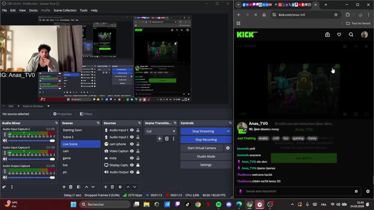Open emoji picker in Kick chat
The width and height of the screenshot is (374, 210).
click(x=356, y=191)
